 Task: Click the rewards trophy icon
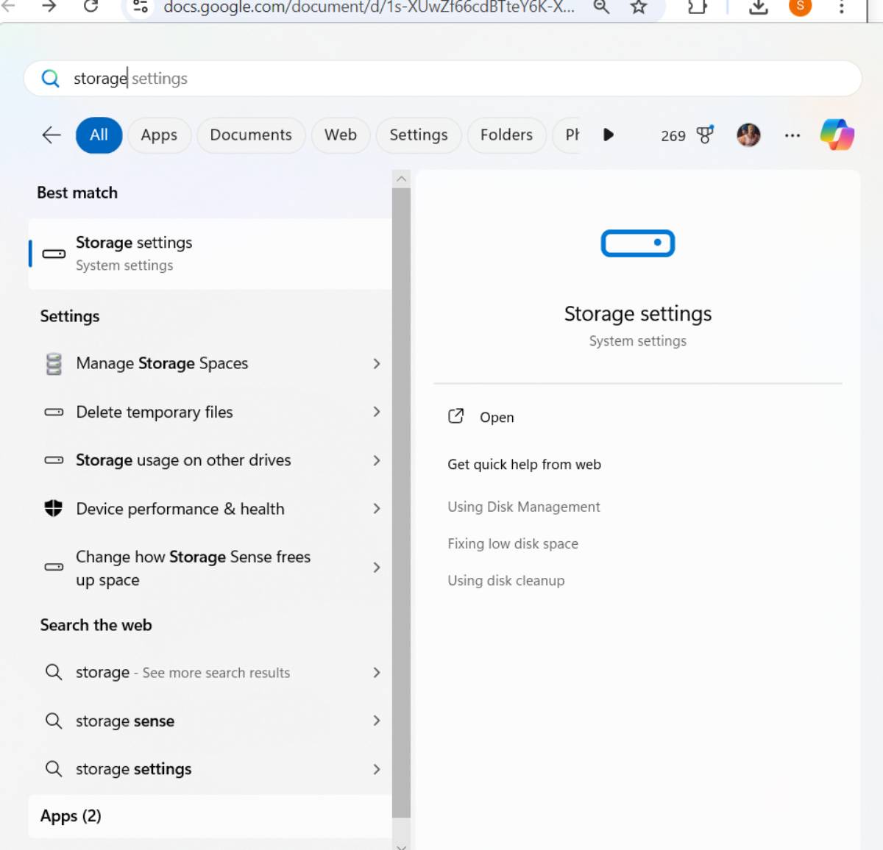point(704,135)
